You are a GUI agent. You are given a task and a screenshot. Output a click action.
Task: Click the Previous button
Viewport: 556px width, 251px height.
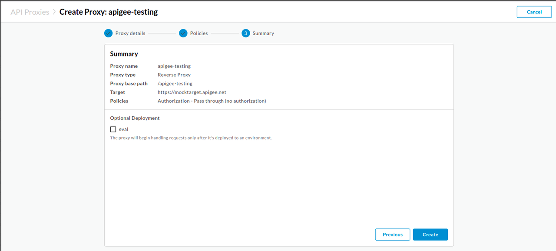(x=393, y=235)
